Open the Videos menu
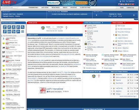 (65, 8)
